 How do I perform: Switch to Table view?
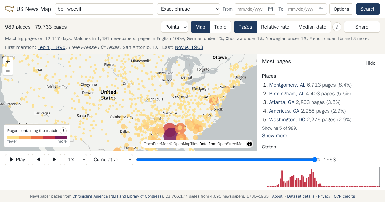click(x=220, y=27)
